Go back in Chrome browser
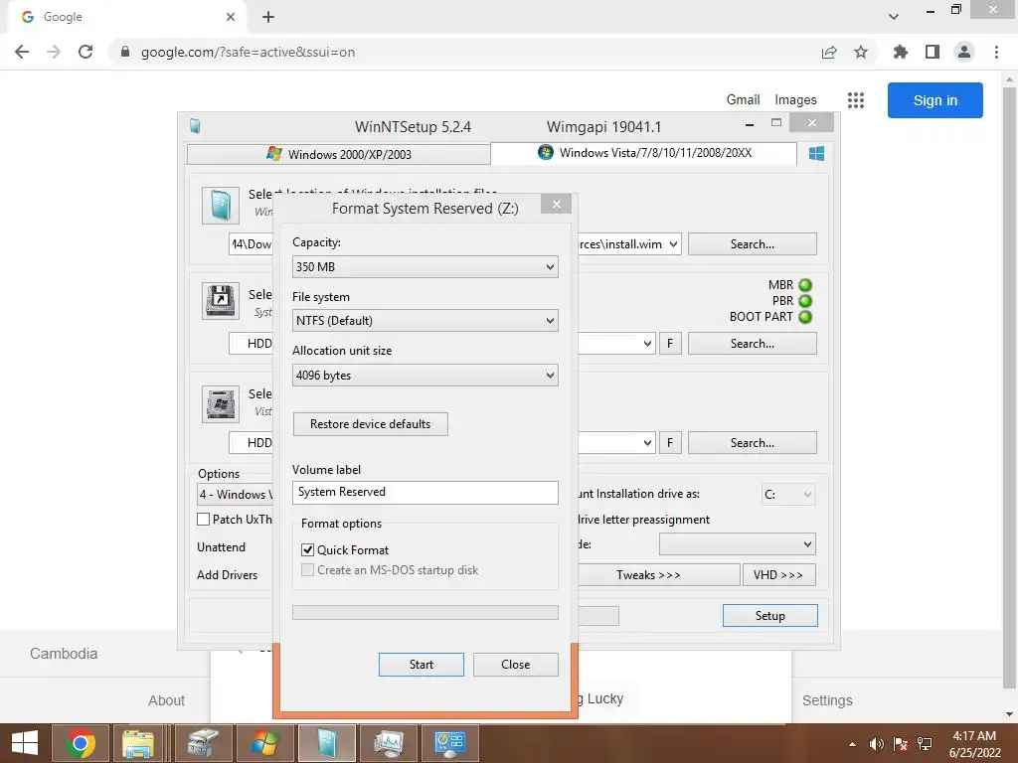 pos(22,52)
